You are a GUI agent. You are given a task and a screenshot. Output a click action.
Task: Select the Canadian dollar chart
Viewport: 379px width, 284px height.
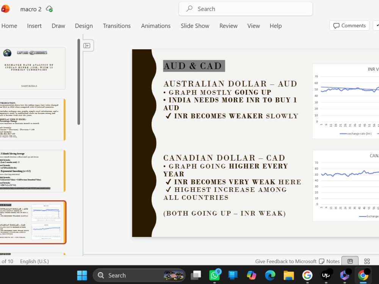tap(346, 185)
